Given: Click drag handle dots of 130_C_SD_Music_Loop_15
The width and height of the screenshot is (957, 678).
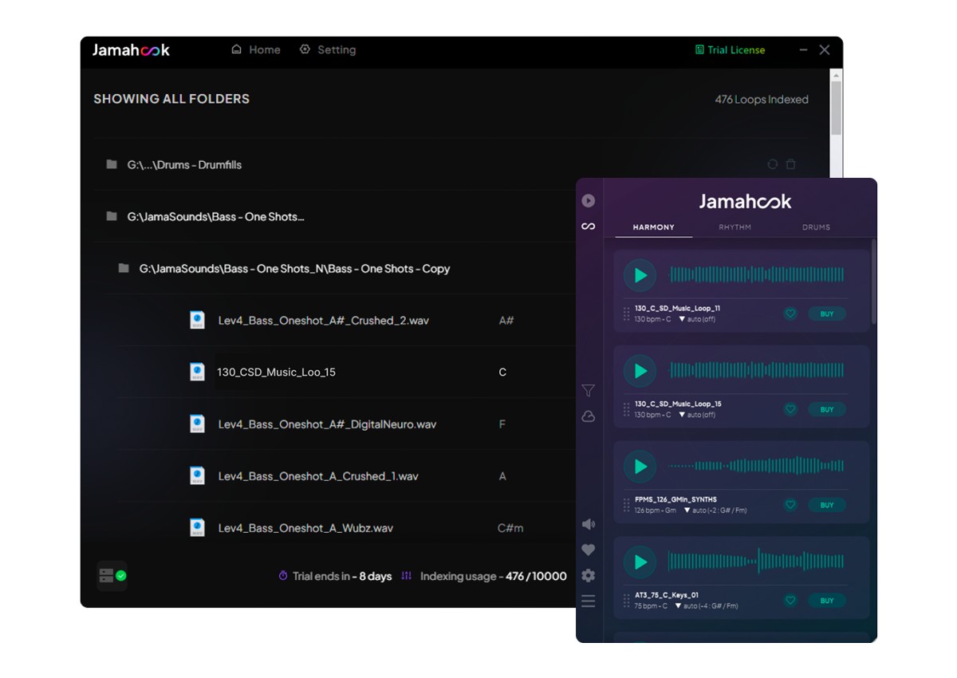Looking at the screenshot, I should pyautogui.click(x=627, y=410).
